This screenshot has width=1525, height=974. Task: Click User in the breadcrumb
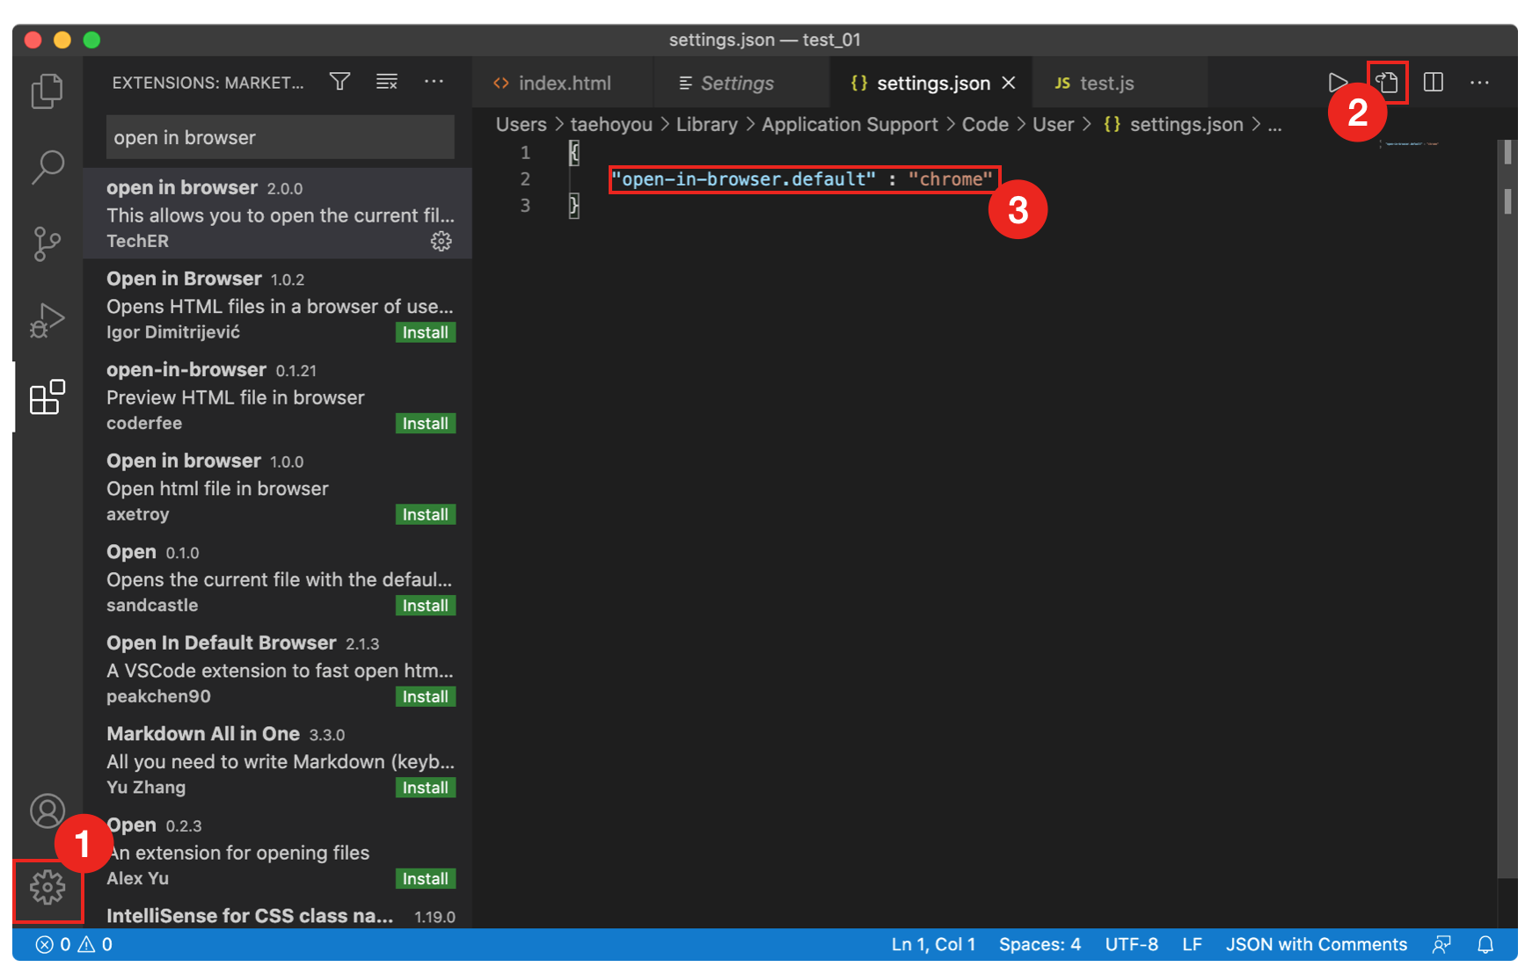pos(1053,125)
